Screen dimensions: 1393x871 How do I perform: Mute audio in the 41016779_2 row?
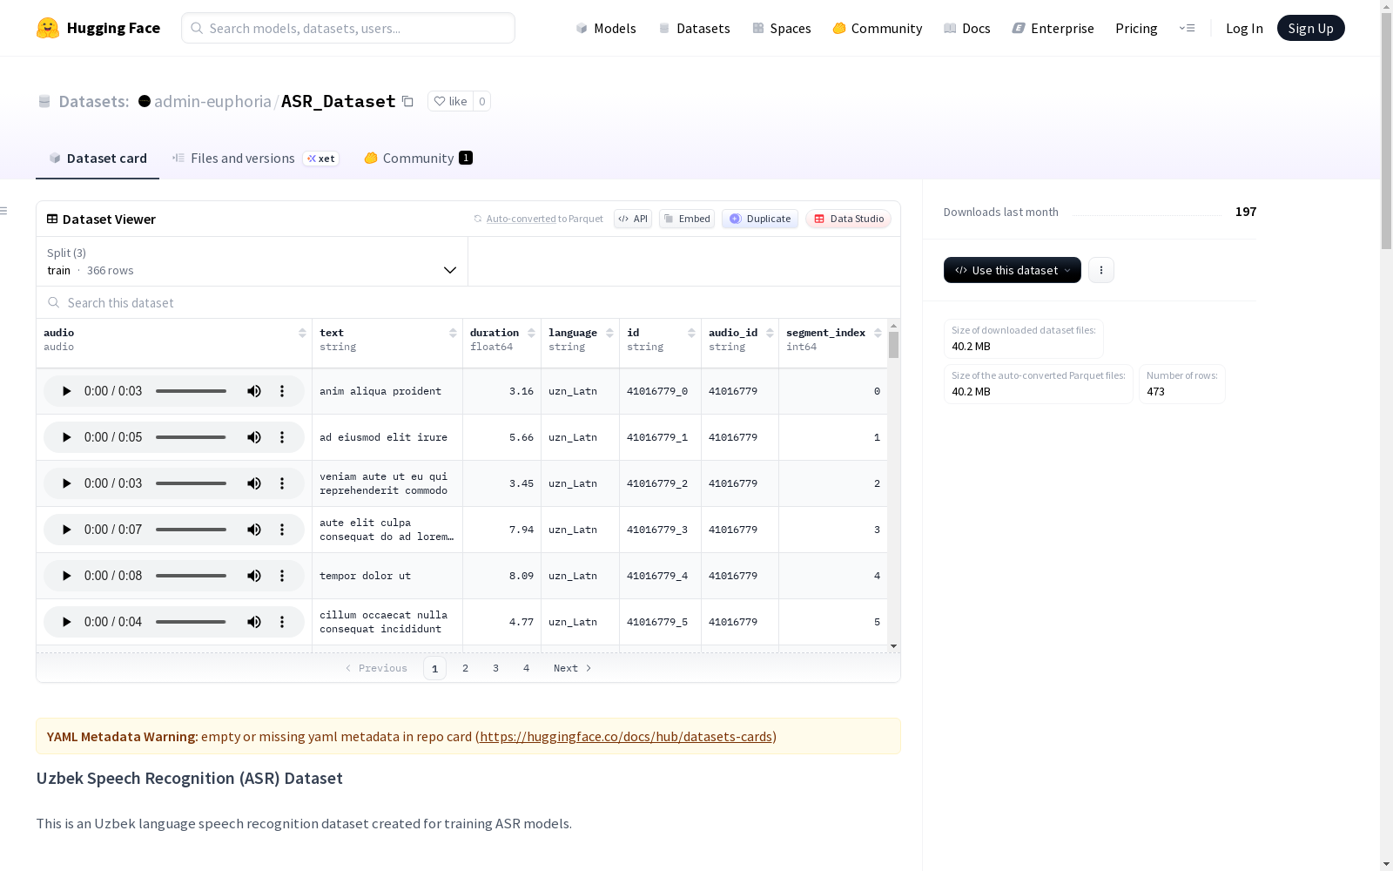click(254, 483)
